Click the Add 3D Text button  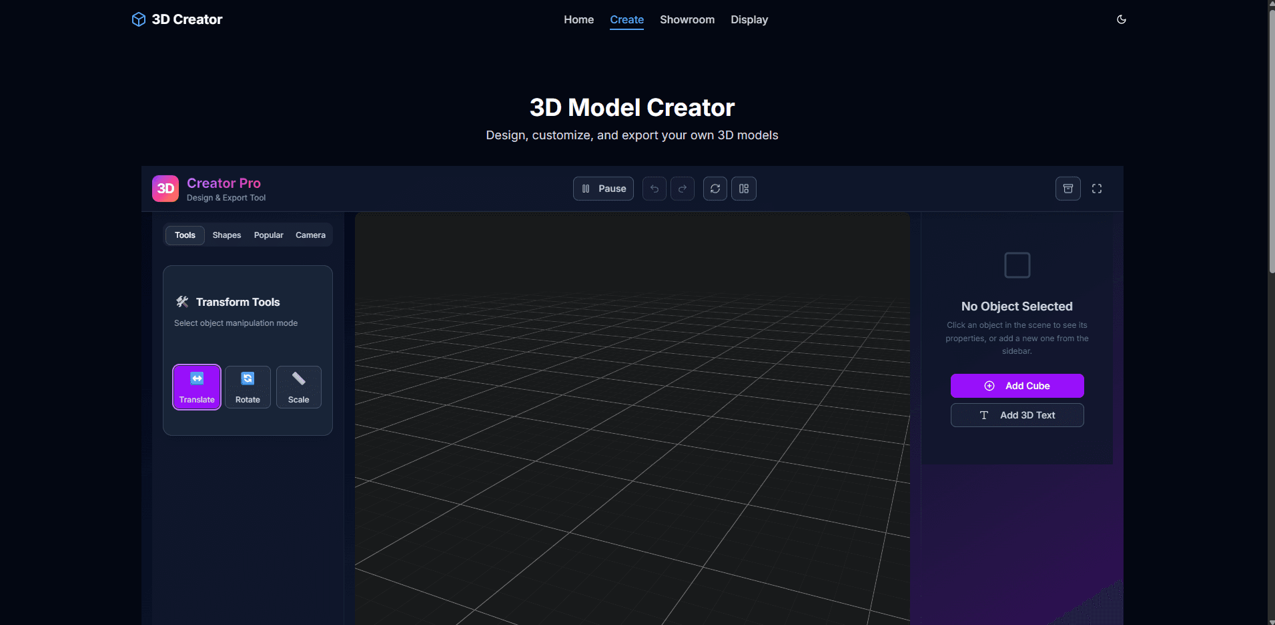(x=1016, y=414)
